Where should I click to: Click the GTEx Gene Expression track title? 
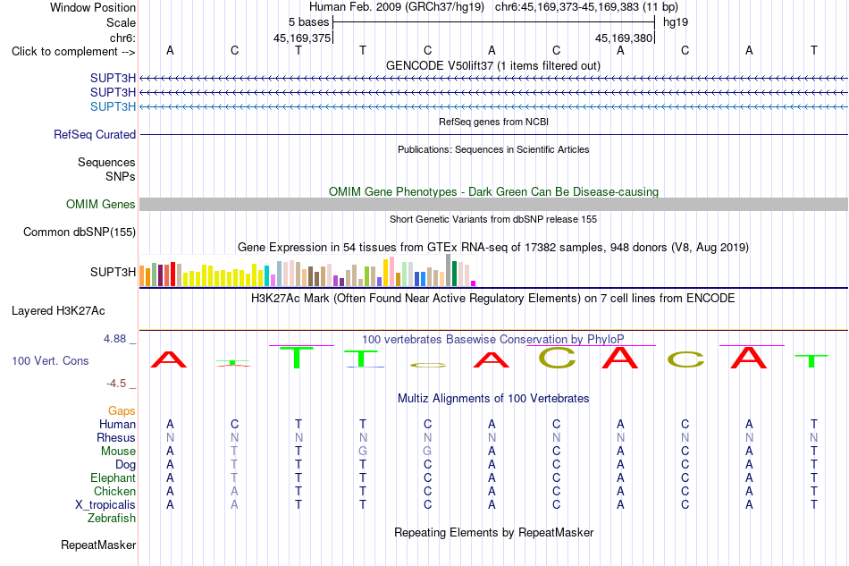[493, 248]
